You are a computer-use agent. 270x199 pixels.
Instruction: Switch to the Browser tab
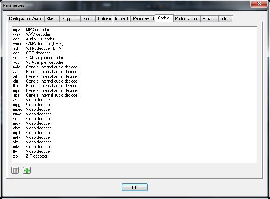(210, 19)
